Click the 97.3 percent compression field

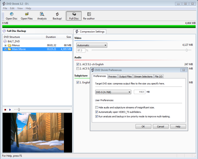[x=81, y=50]
